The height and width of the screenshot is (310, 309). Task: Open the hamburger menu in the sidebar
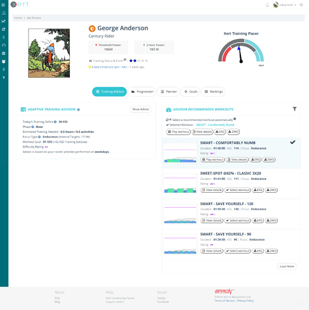(3, 5)
